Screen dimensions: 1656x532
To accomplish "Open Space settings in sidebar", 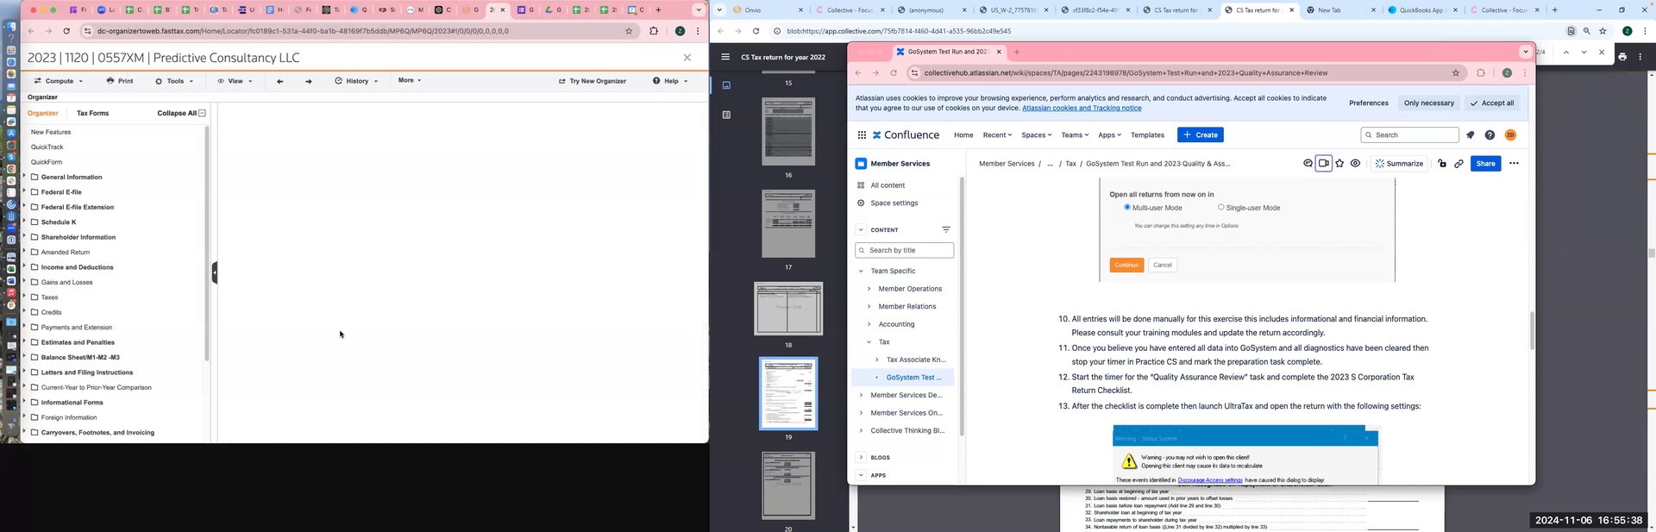I will [894, 203].
